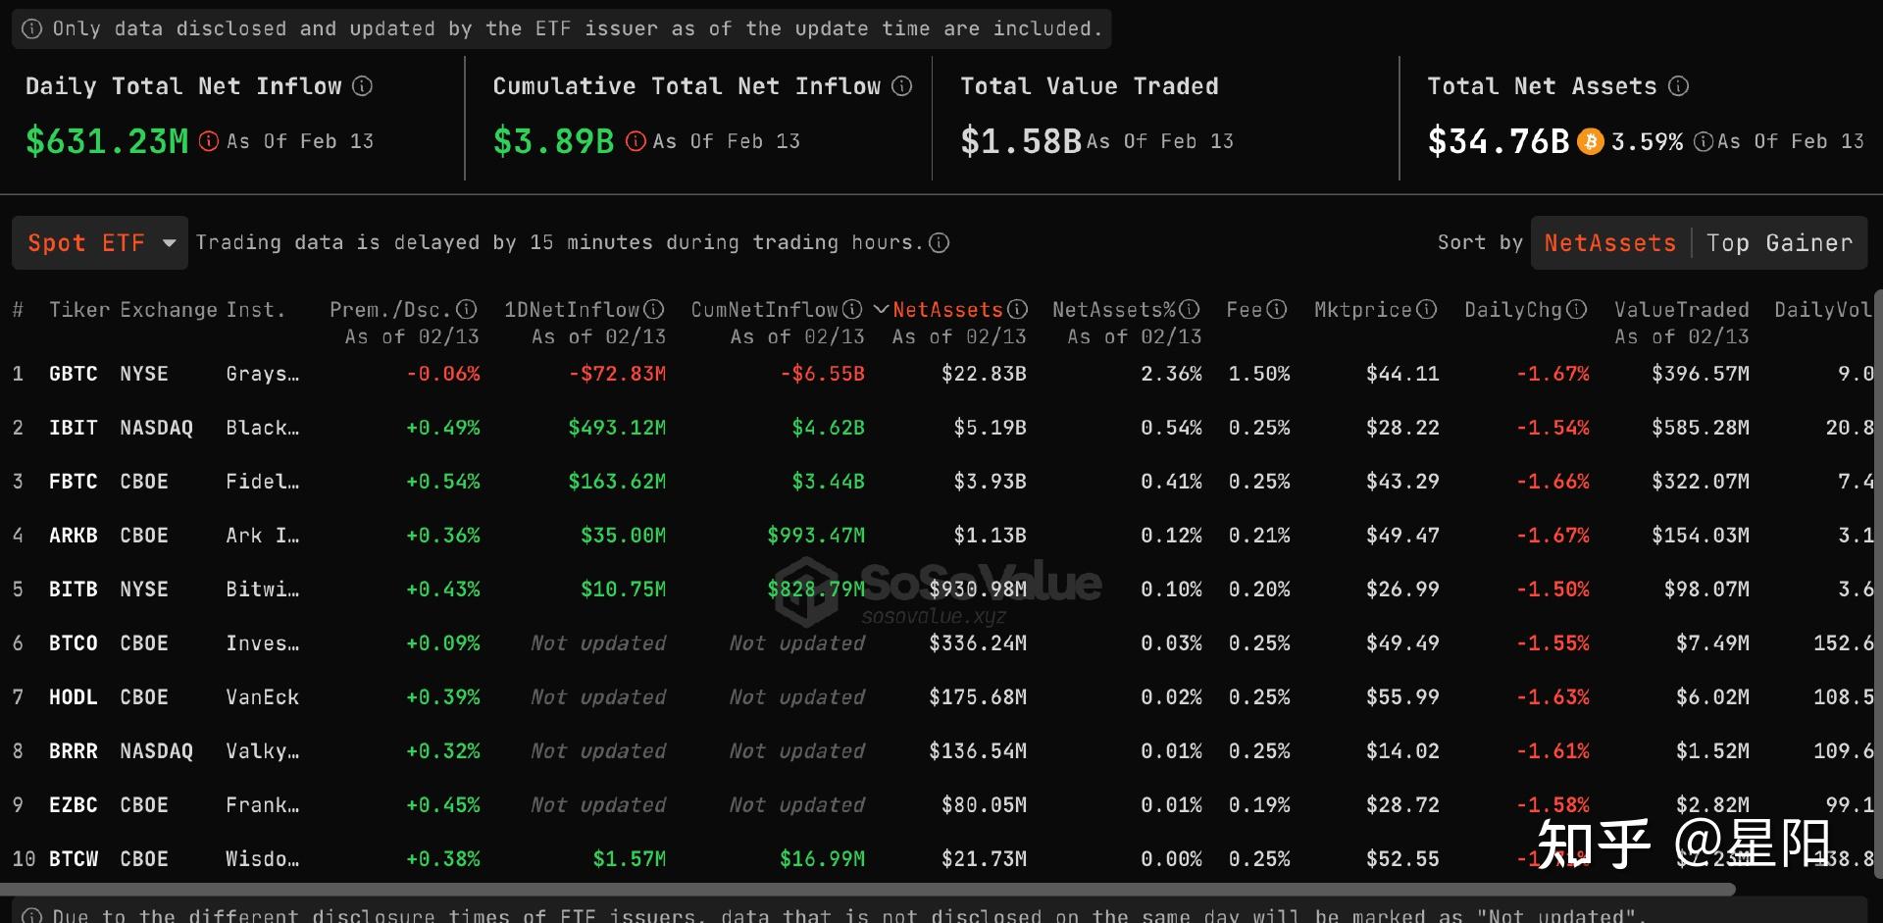Click GBTC daily change -1.67%
The width and height of the screenshot is (1883, 923).
click(1552, 374)
